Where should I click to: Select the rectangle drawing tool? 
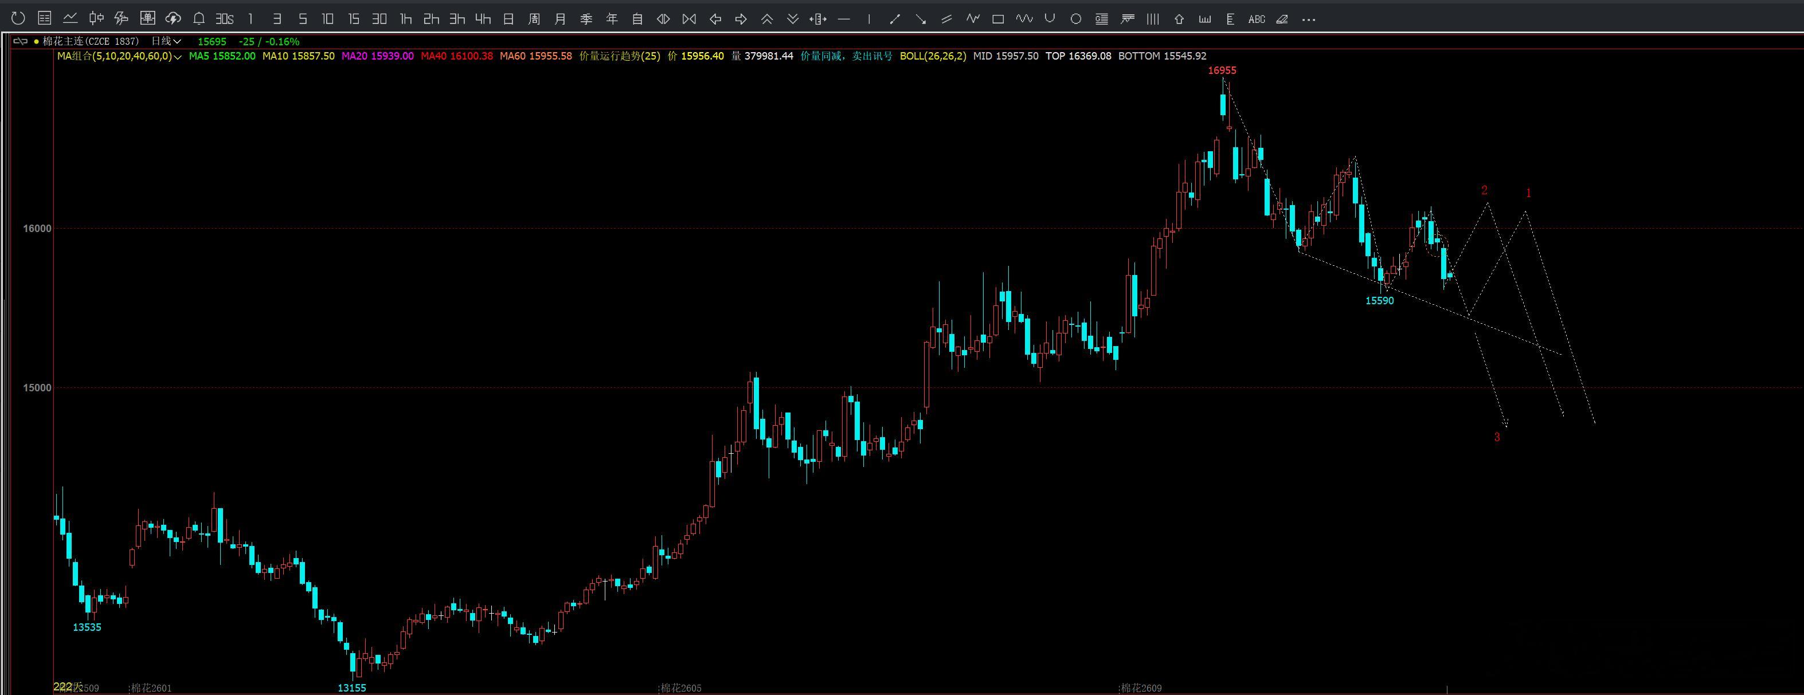[999, 19]
